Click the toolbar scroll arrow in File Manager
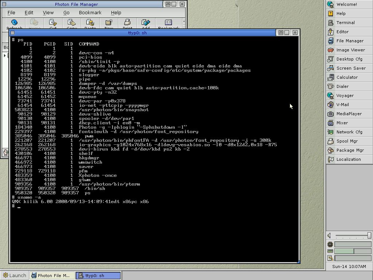 [x=184, y=22]
